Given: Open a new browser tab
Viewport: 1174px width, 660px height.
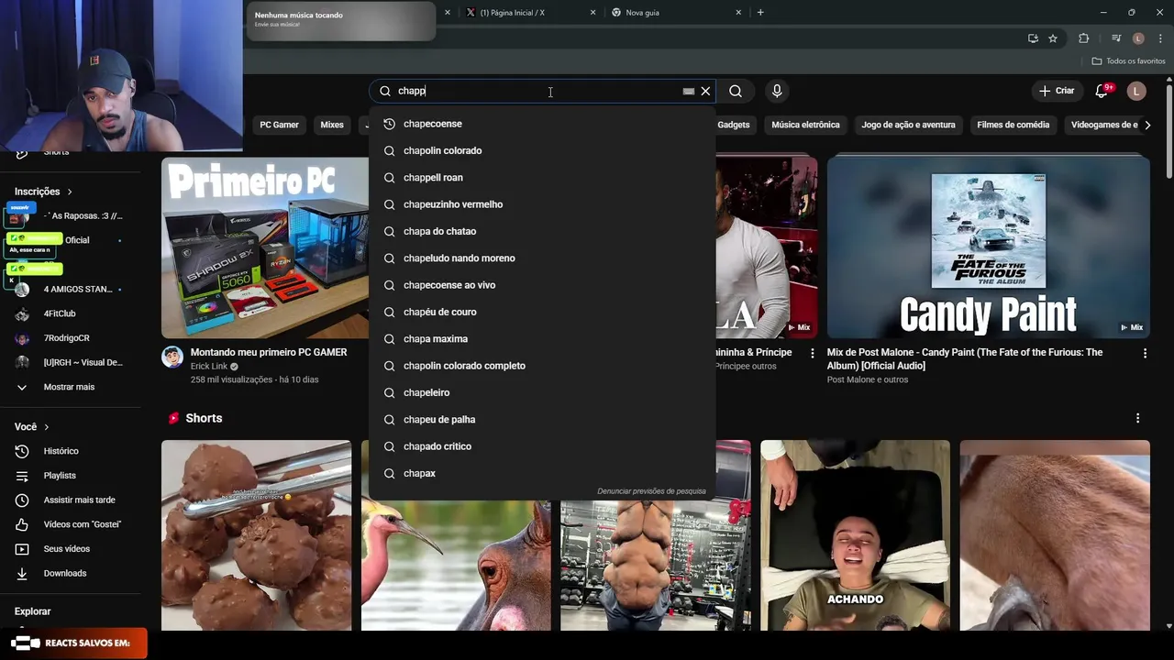Looking at the screenshot, I should (760, 13).
